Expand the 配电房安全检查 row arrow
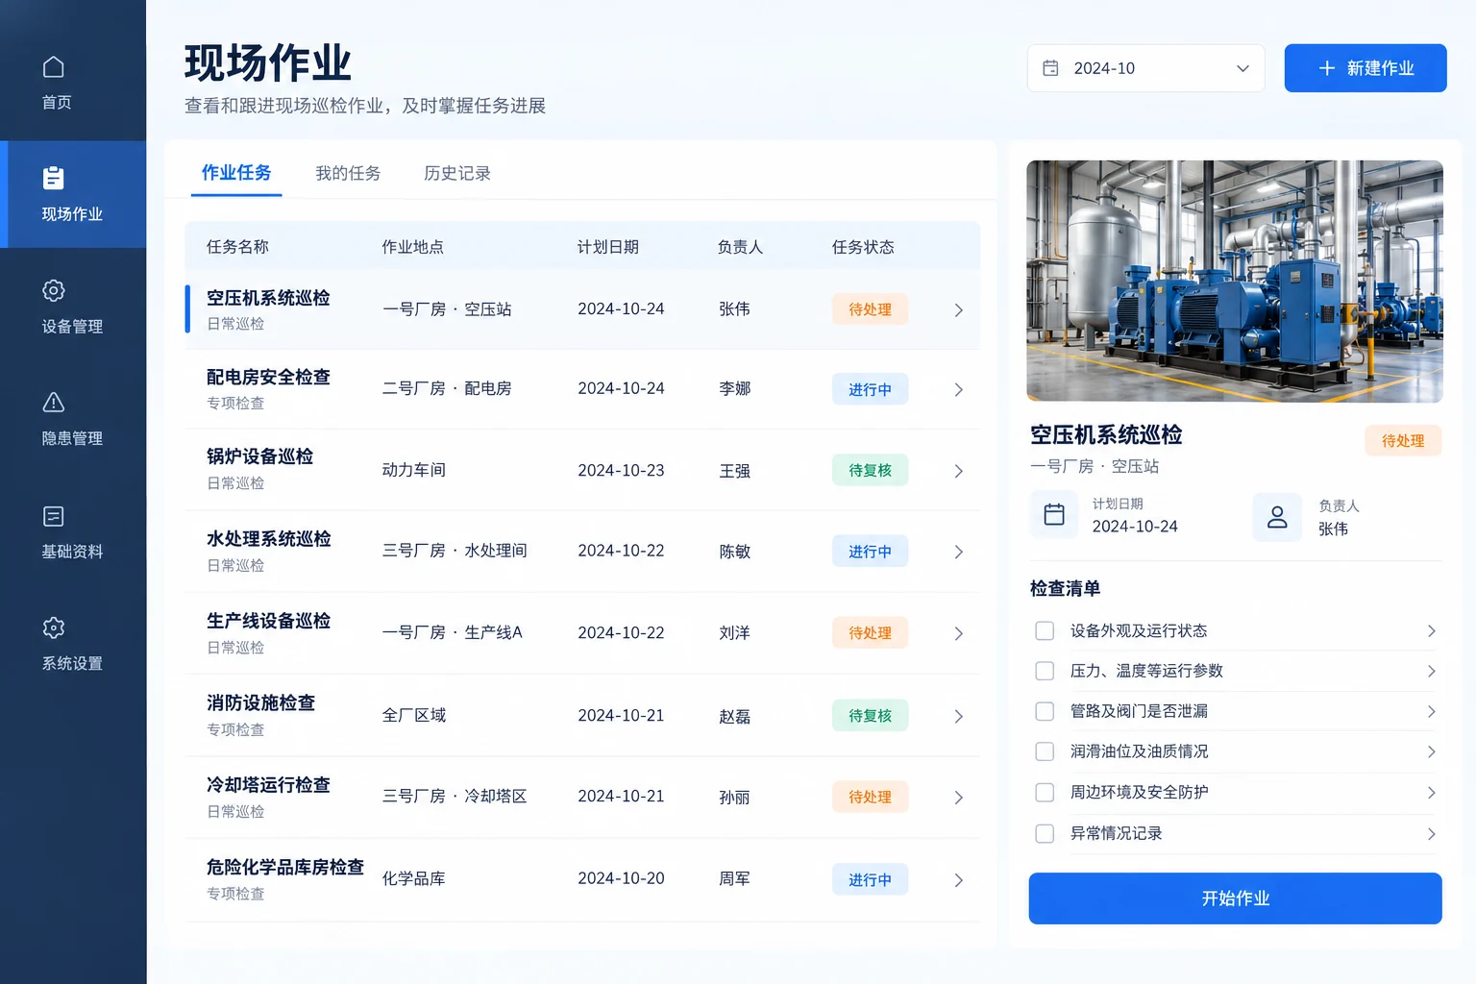This screenshot has height=984, width=1476. (958, 390)
